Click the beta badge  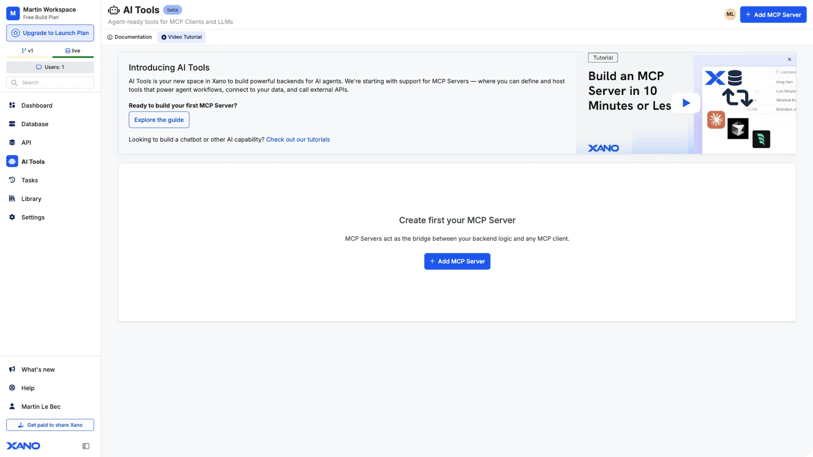pos(173,10)
